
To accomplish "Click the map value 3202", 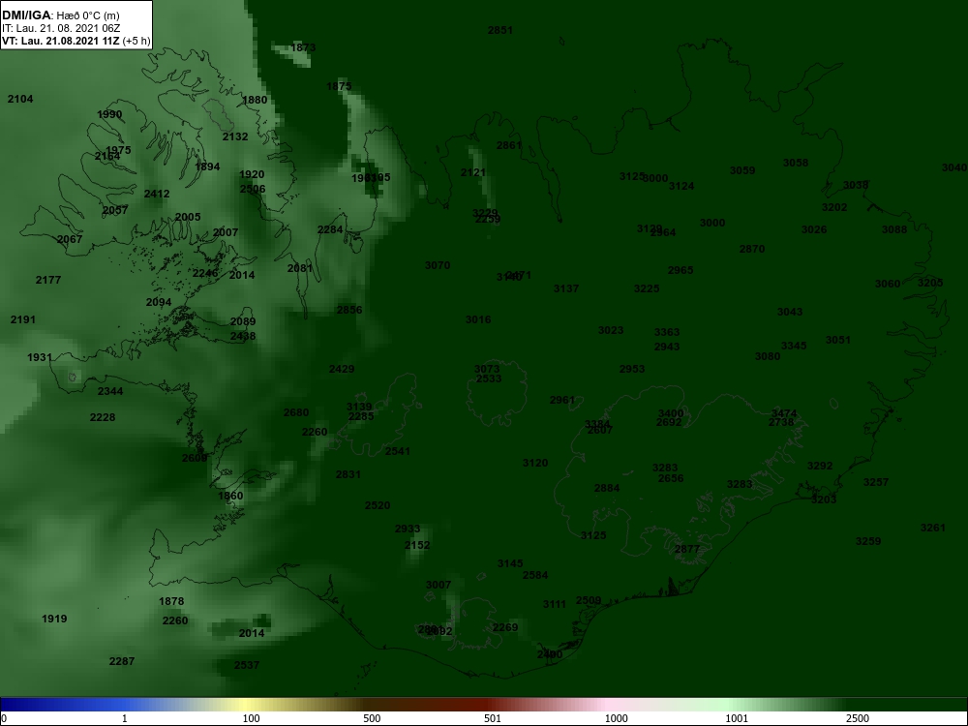I will tap(834, 208).
